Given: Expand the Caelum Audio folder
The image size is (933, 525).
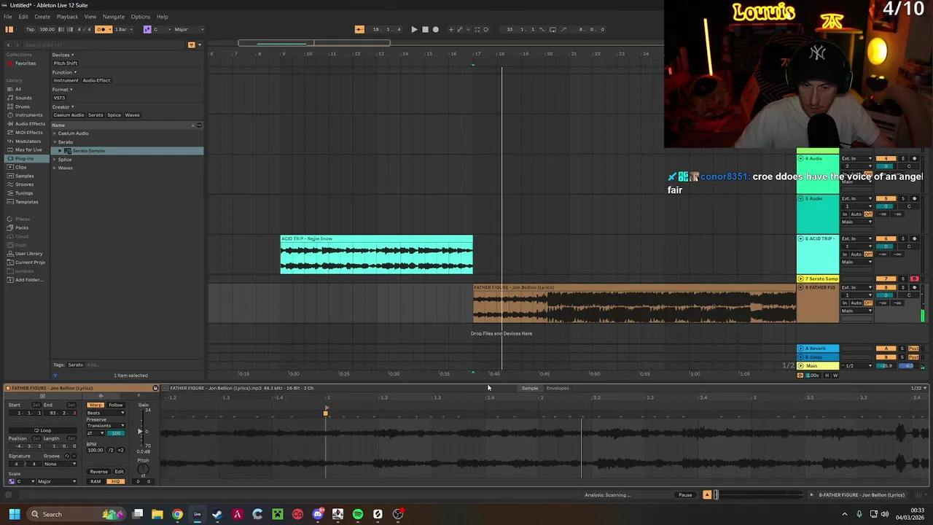Looking at the screenshot, I should (x=54, y=133).
